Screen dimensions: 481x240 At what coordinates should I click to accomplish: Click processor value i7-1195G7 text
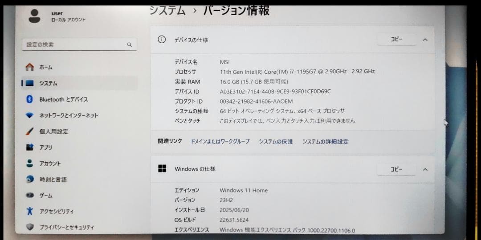(297, 72)
